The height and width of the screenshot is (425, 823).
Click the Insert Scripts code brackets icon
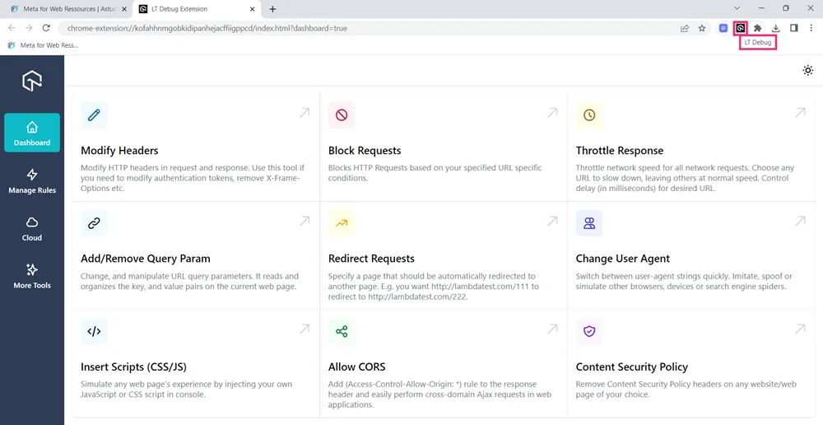(x=94, y=331)
